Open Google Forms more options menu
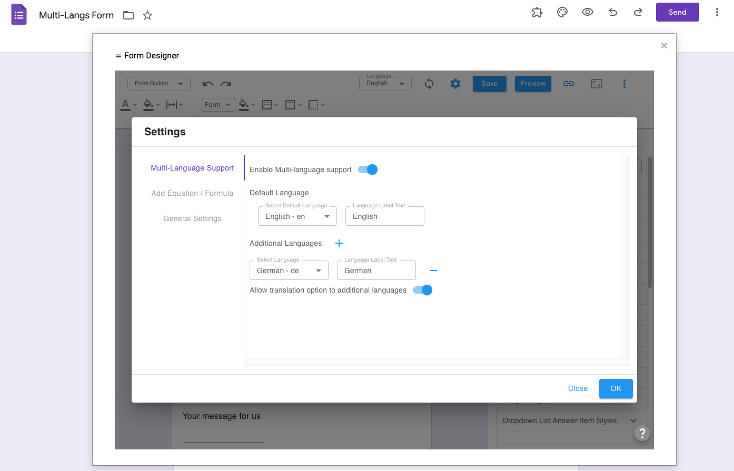Viewport: 734px width, 471px height. click(x=717, y=12)
